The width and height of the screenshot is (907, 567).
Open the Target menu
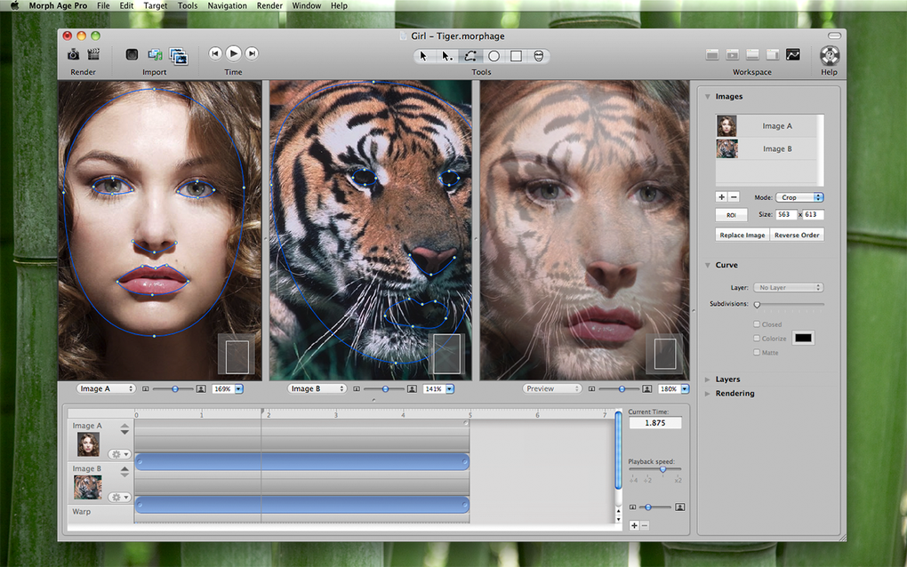(155, 6)
